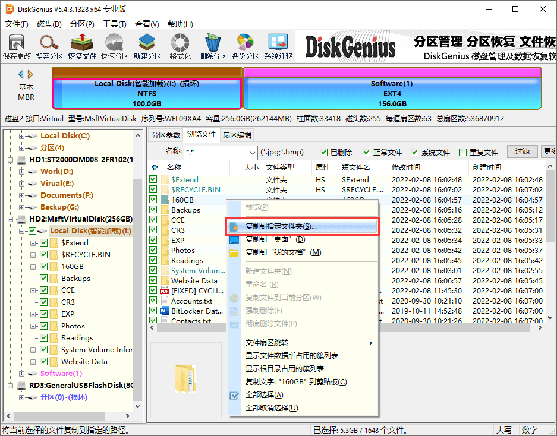Click the DiskGenius app icon in title bar
This screenshot has height=436, width=557.
point(10,9)
